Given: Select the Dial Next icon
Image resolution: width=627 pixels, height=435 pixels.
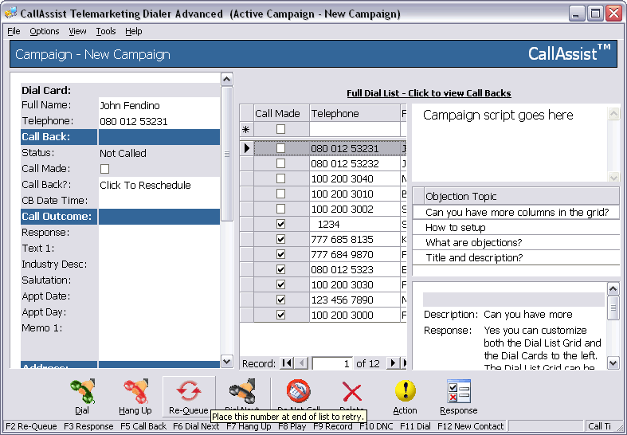Looking at the screenshot, I should [x=241, y=390].
